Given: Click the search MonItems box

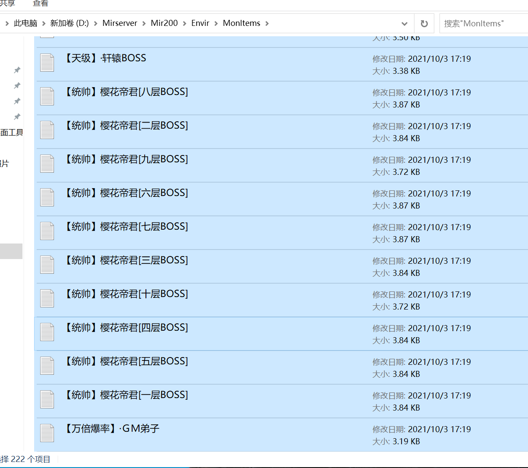Looking at the screenshot, I should tap(484, 23).
